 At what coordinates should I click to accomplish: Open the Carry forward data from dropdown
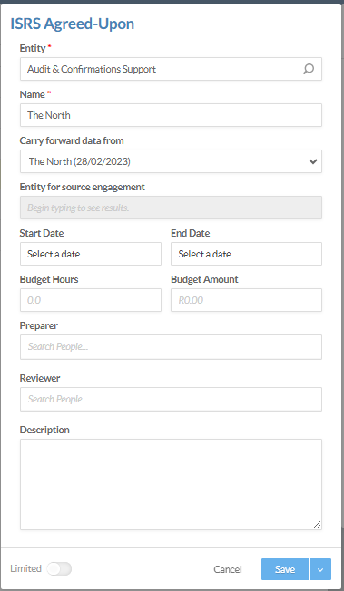click(x=171, y=161)
